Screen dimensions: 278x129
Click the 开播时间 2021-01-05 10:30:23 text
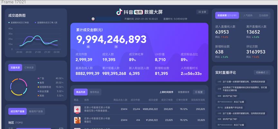[141, 19]
